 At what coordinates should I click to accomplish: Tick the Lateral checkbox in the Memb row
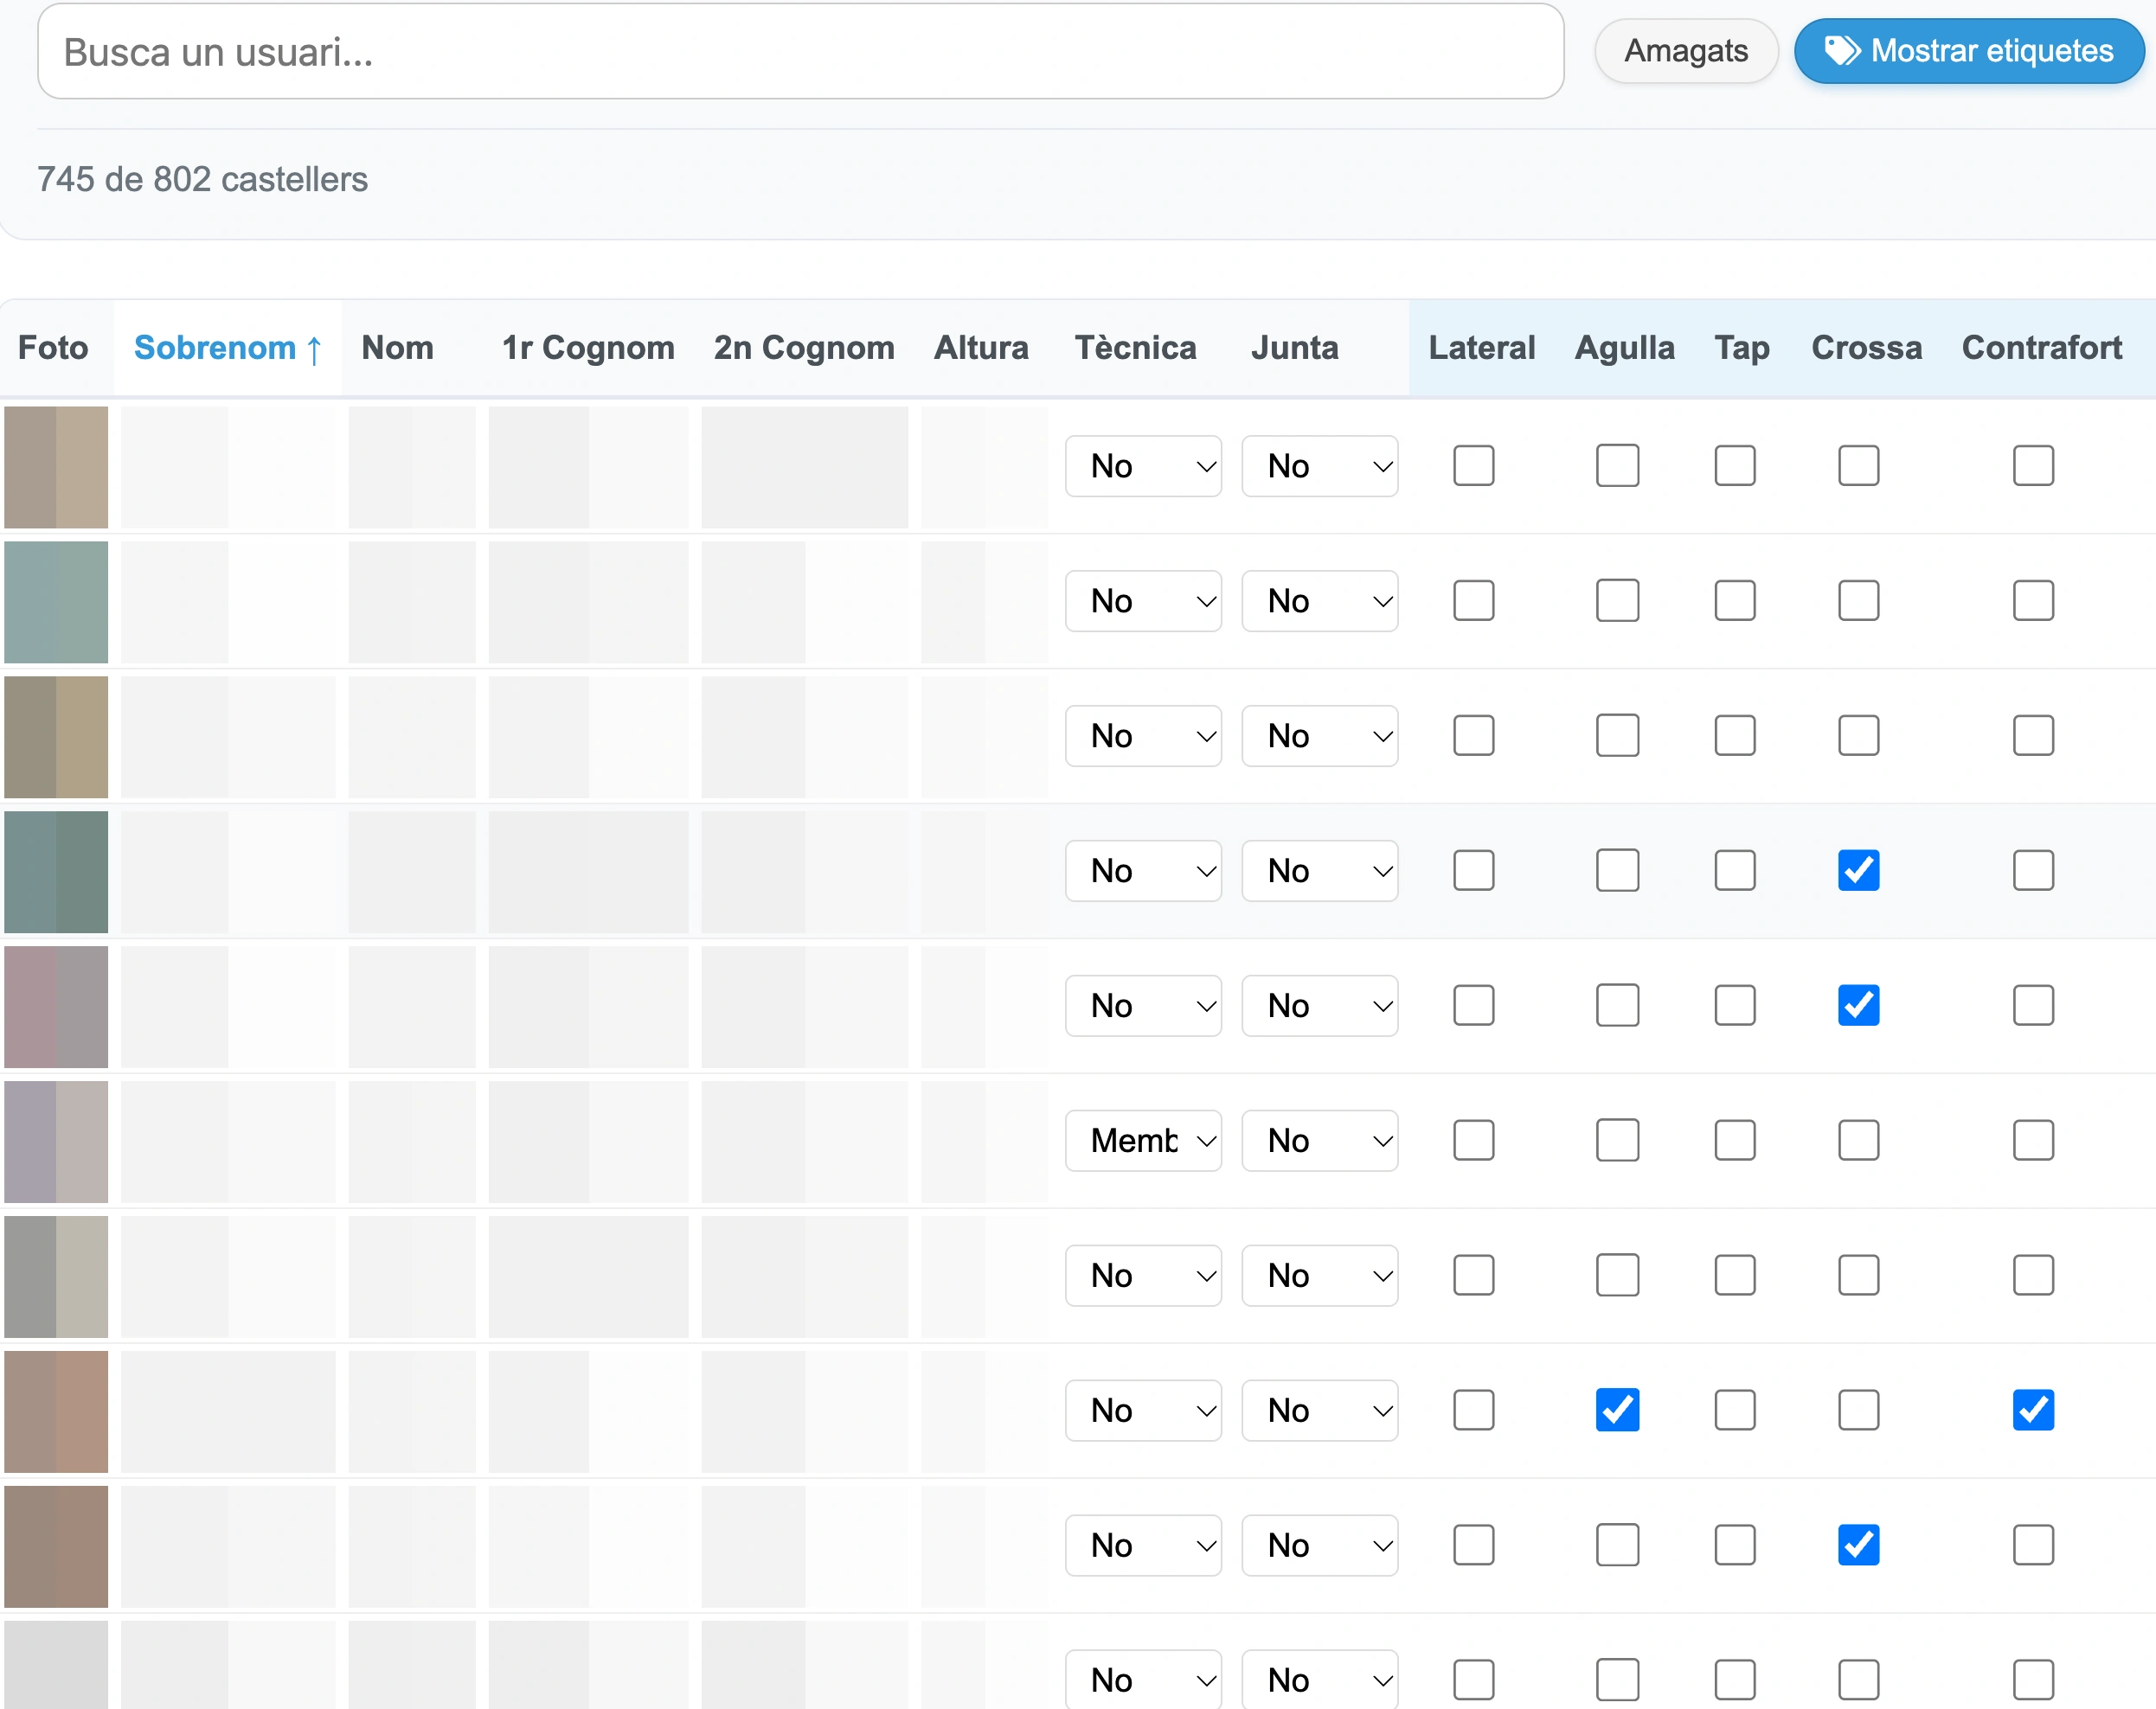[x=1473, y=1140]
